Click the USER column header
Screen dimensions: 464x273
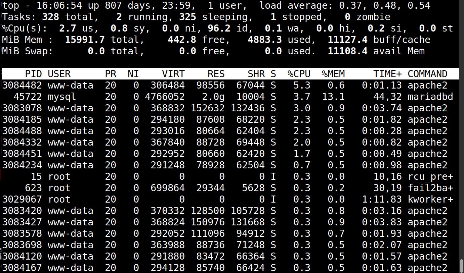59,74
